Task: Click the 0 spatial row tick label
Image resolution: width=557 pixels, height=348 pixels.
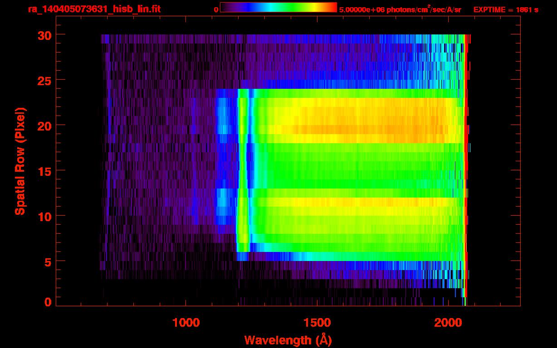Action: (x=47, y=302)
